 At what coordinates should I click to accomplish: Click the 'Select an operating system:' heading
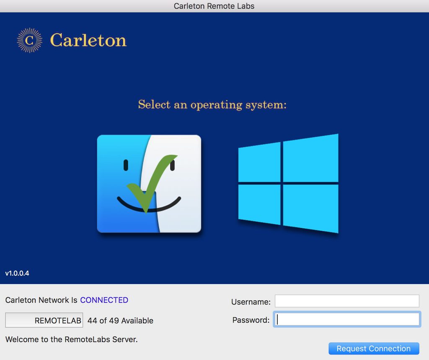coord(212,104)
